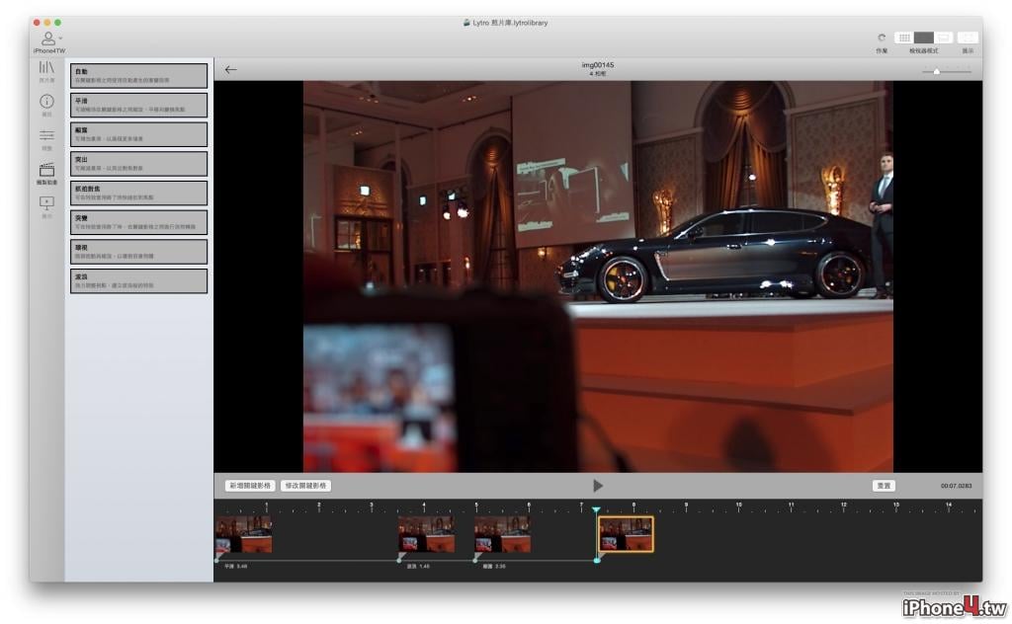This screenshot has height=624, width=1012.
Task: Open the adjustments sliders icon in the sidebar
Action: [46, 135]
